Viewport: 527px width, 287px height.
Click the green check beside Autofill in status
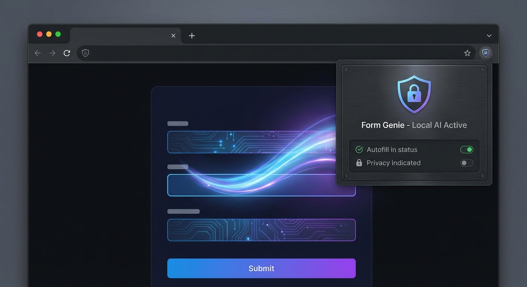(359, 149)
